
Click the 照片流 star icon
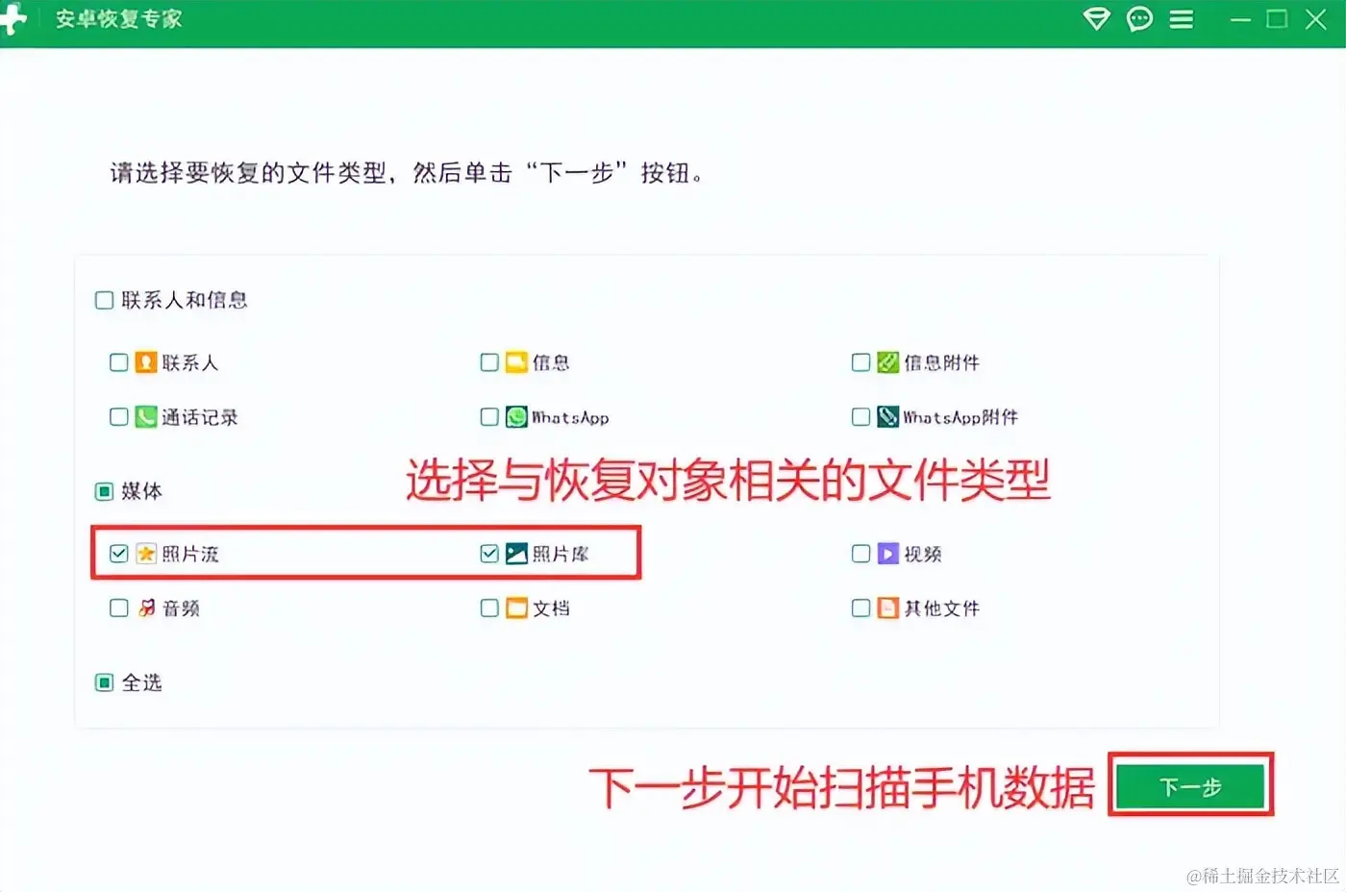click(145, 554)
